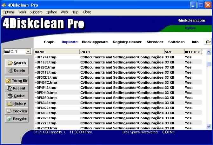Image resolution: width=213 pixels, height=145 pixels.
Task: Click the Close menu item
Action: (87, 12)
